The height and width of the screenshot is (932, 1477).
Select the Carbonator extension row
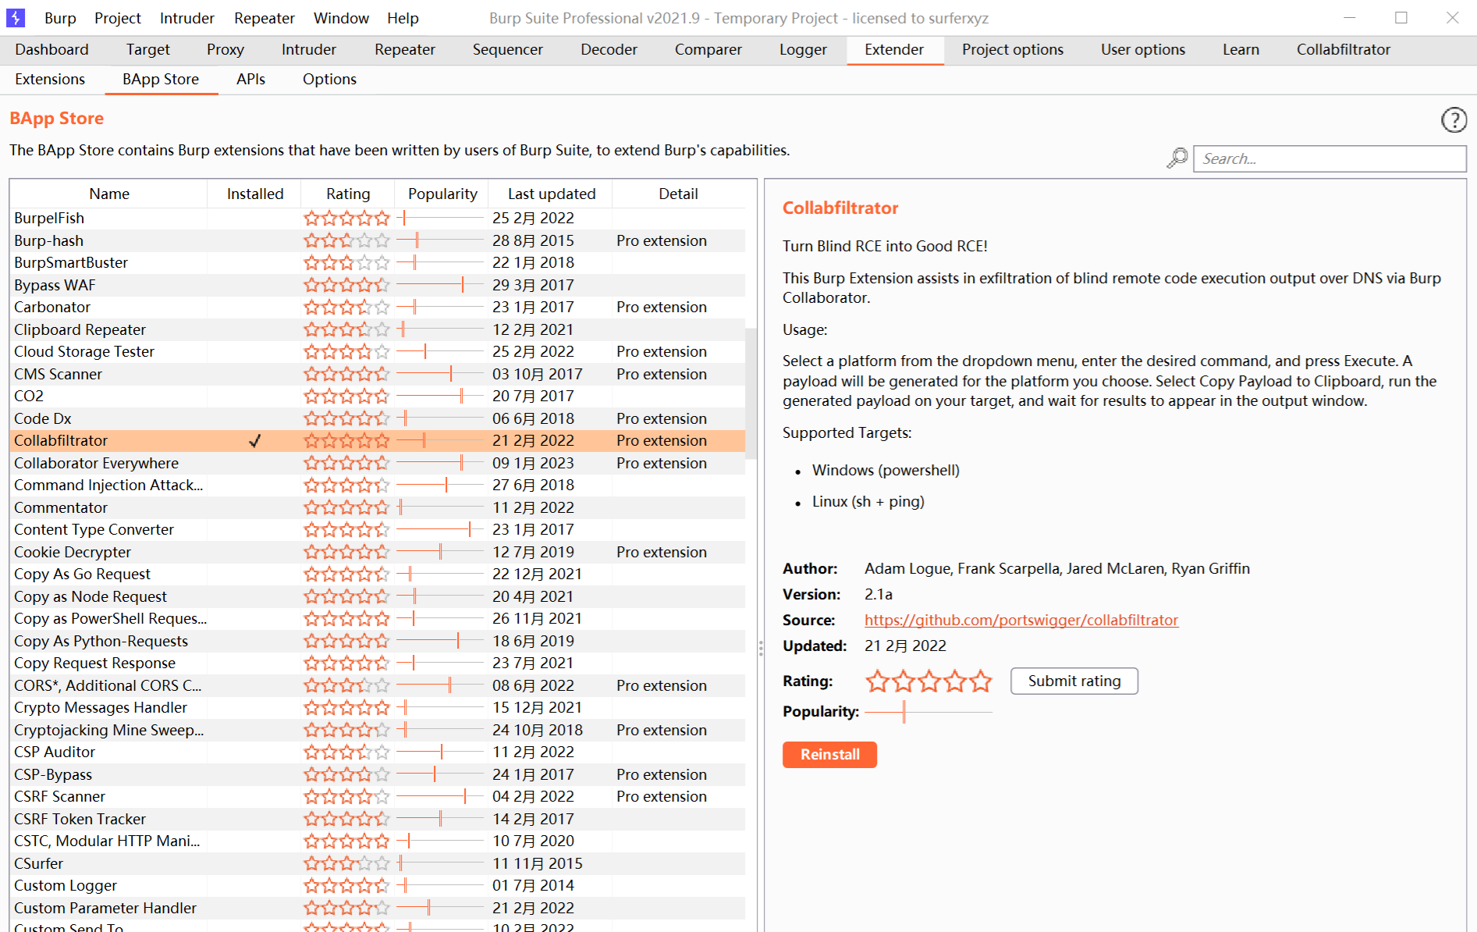378,308
